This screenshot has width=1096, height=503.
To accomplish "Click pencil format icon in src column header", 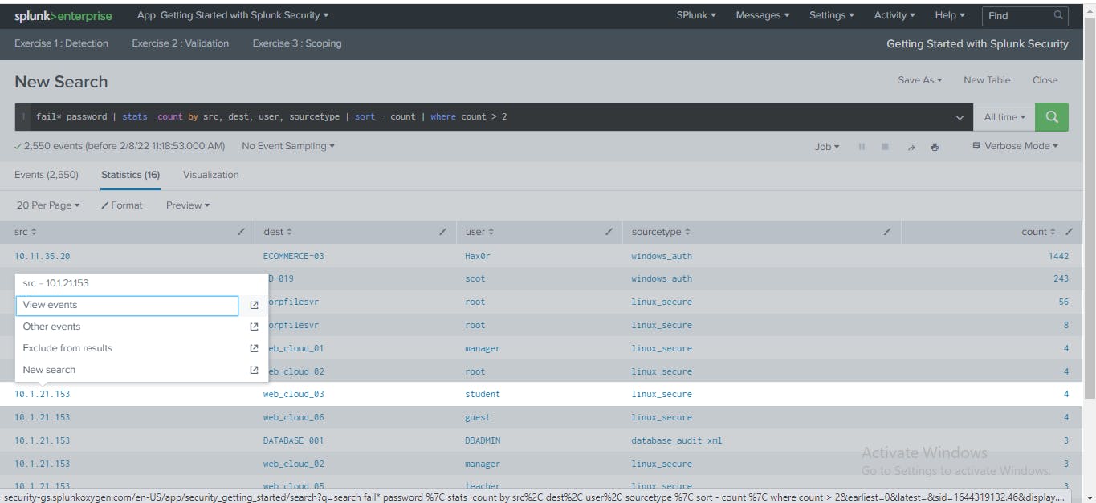I will coord(242,232).
